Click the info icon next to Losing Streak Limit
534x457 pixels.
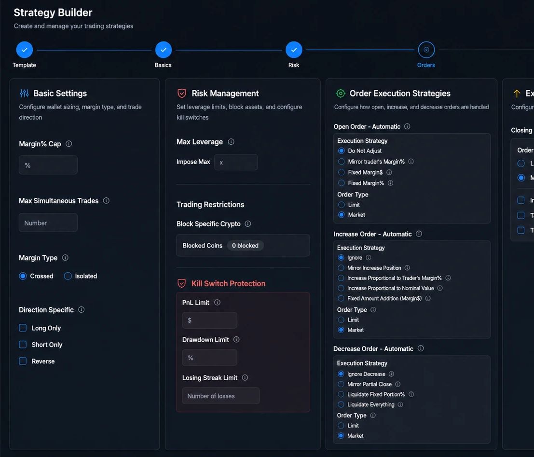coord(245,377)
